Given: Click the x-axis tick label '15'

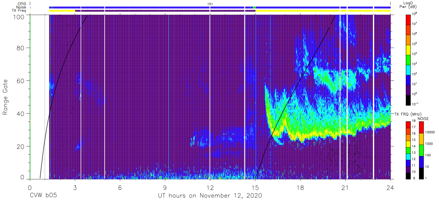Looking at the screenshot, I should [x=255, y=187].
